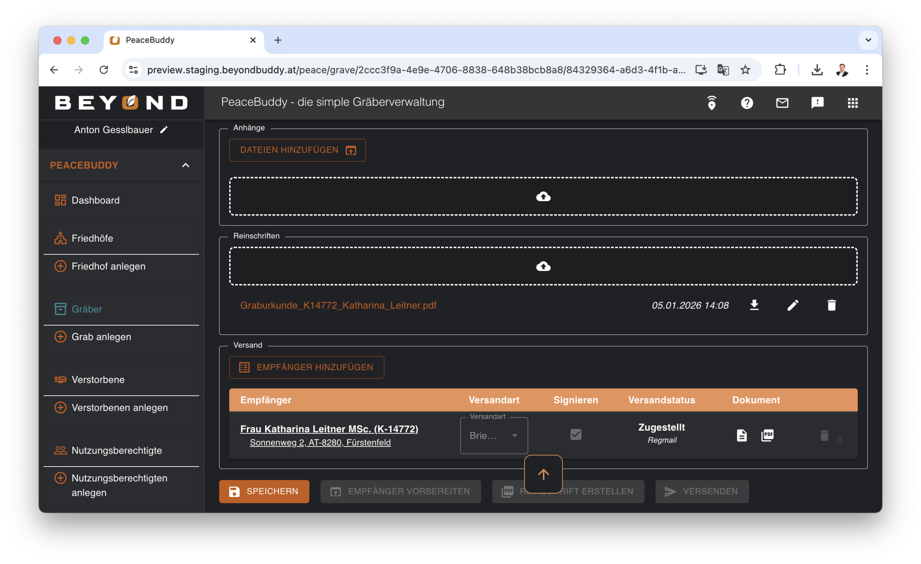Open the help question mark icon
The width and height of the screenshot is (921, 564).
pos(747,103)
